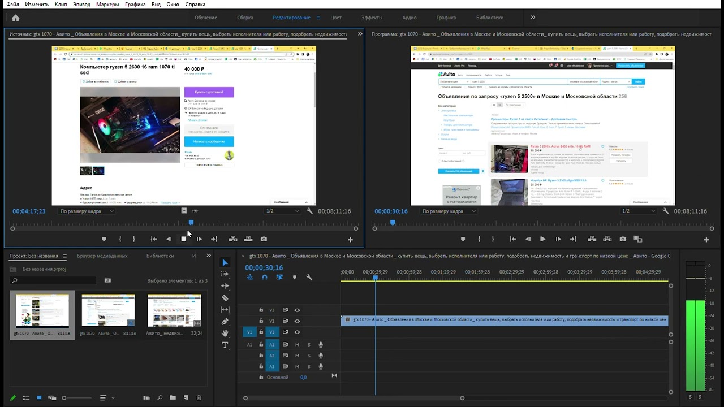
Task: Open Source monitor zoom level dropdown
Action: coord(87,211)
